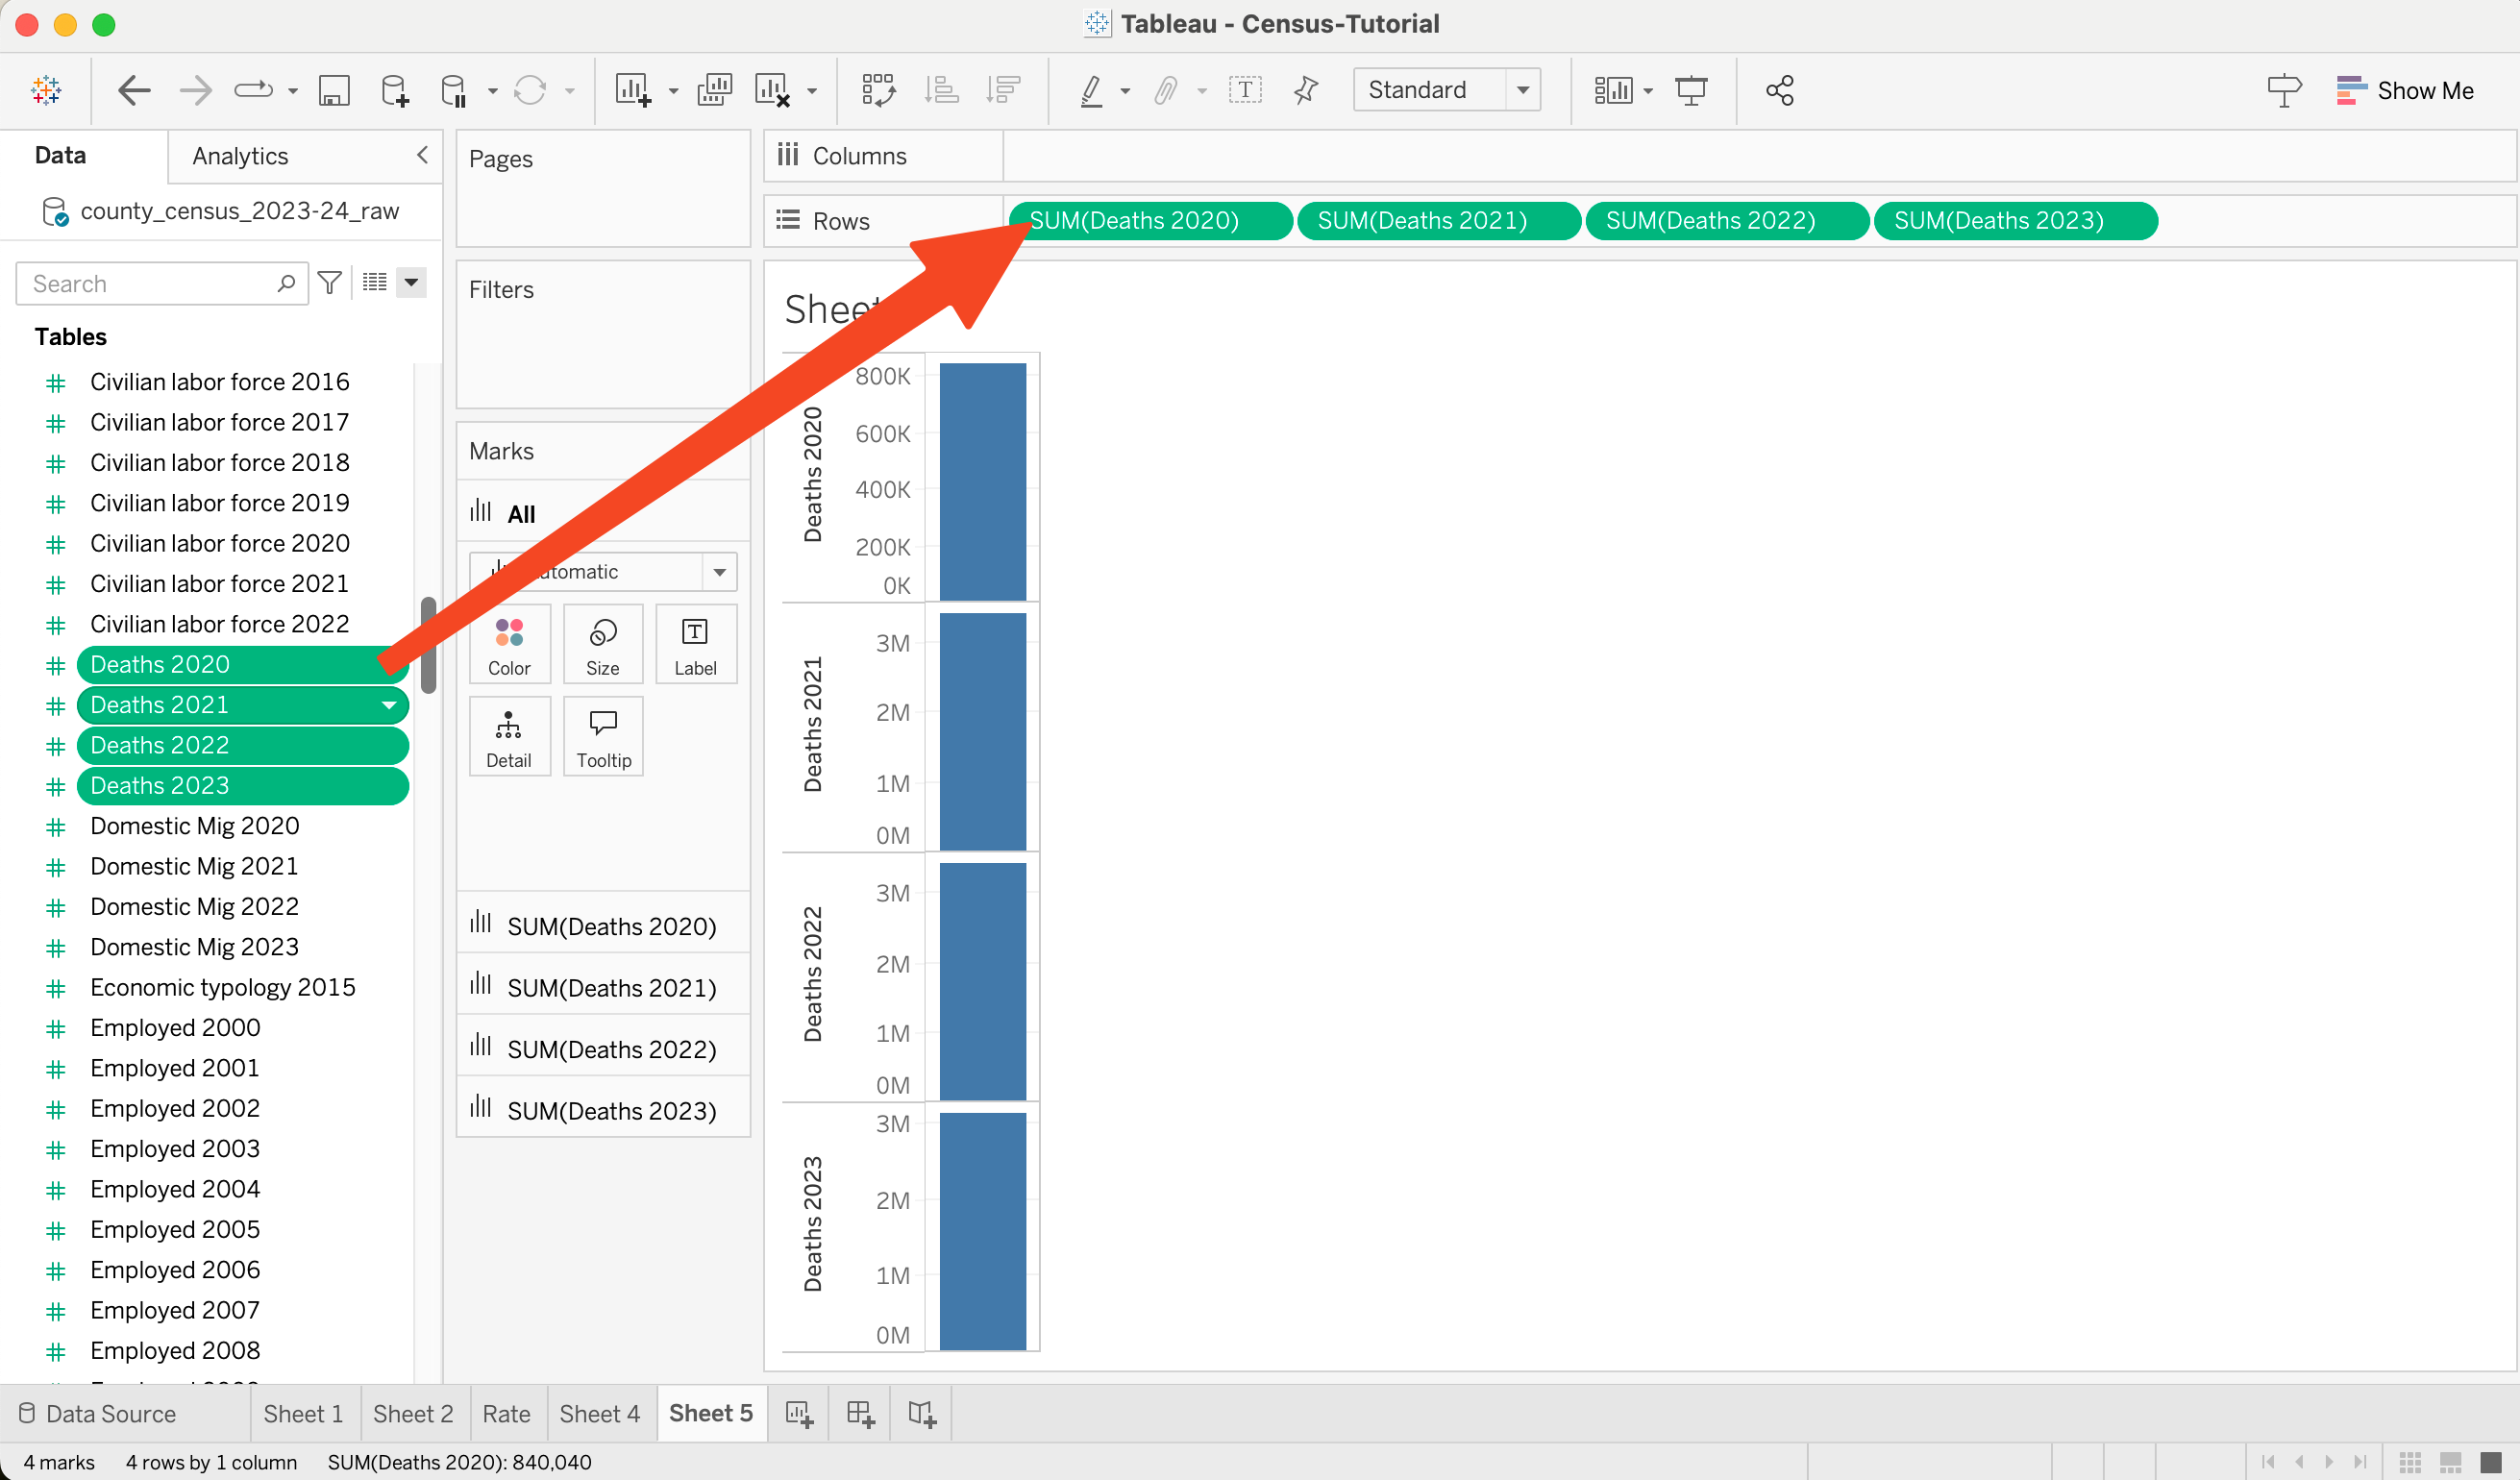The image size is (2520, 1480).
Task: Click the Share workbook icon
Action: (x=1780, y=90)
